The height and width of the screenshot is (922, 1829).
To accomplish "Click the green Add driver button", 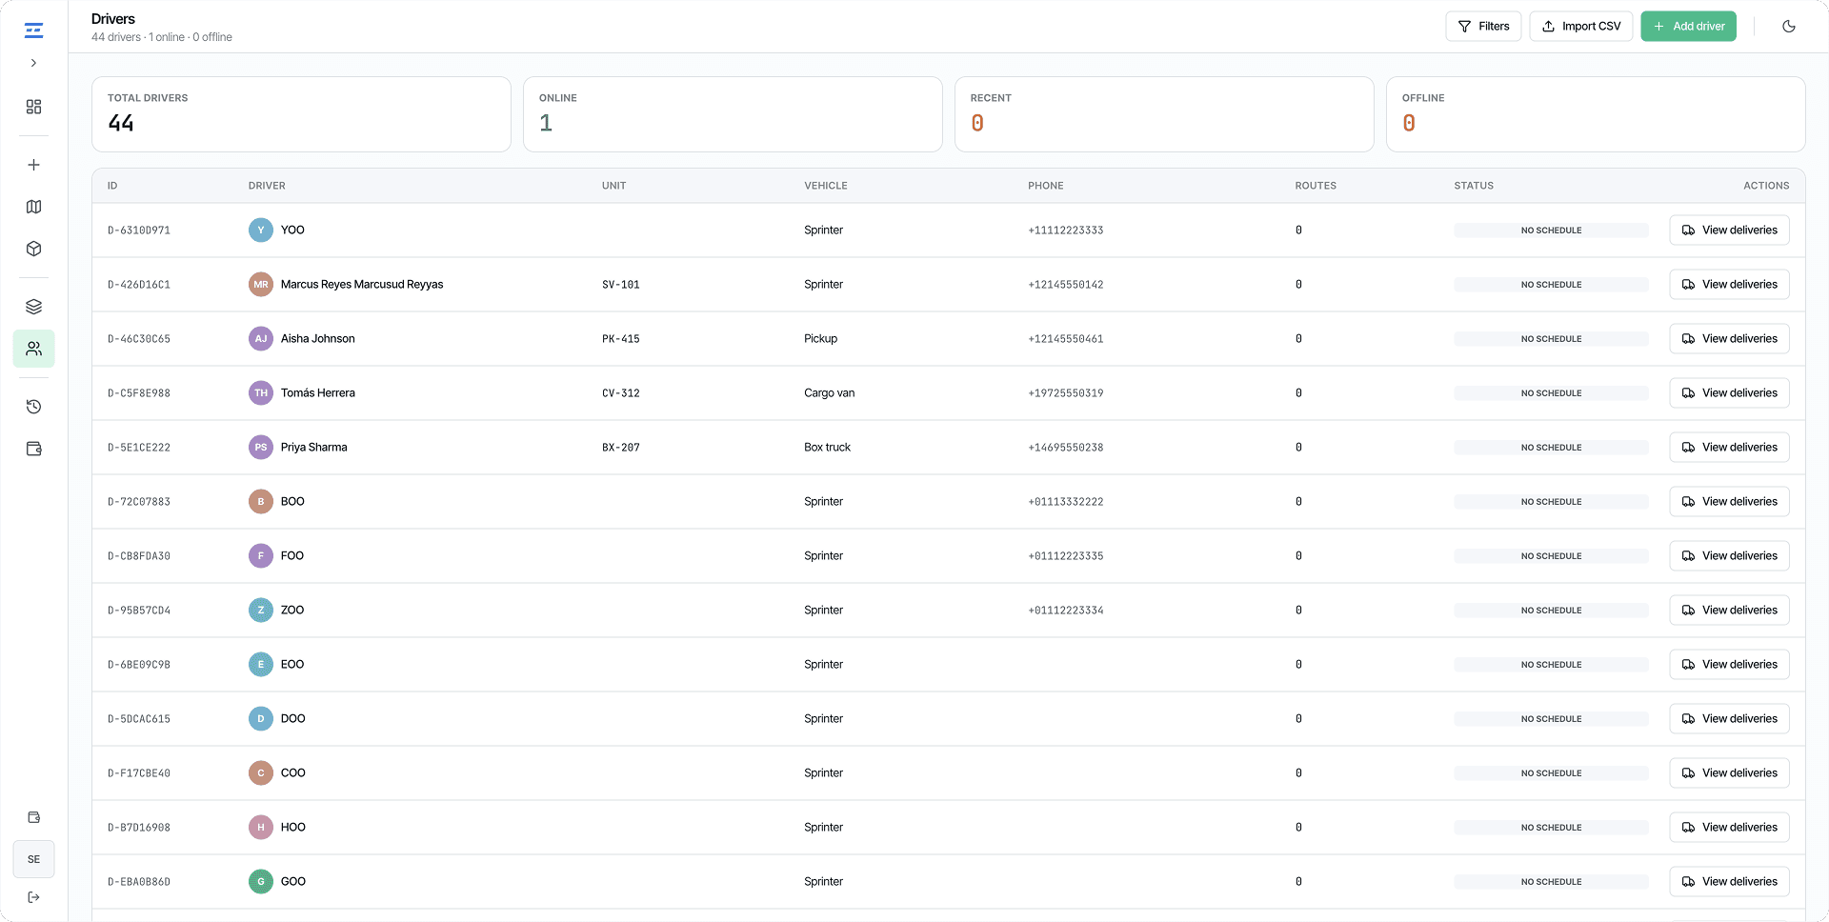I will tap(1688, 27).
